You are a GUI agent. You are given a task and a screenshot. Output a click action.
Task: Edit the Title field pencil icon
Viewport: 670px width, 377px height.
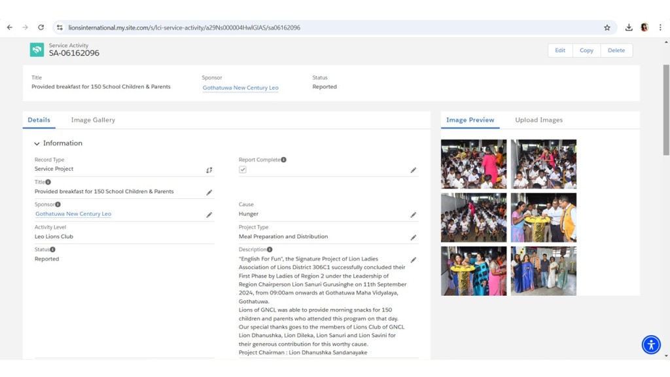(x=209, y=192)
